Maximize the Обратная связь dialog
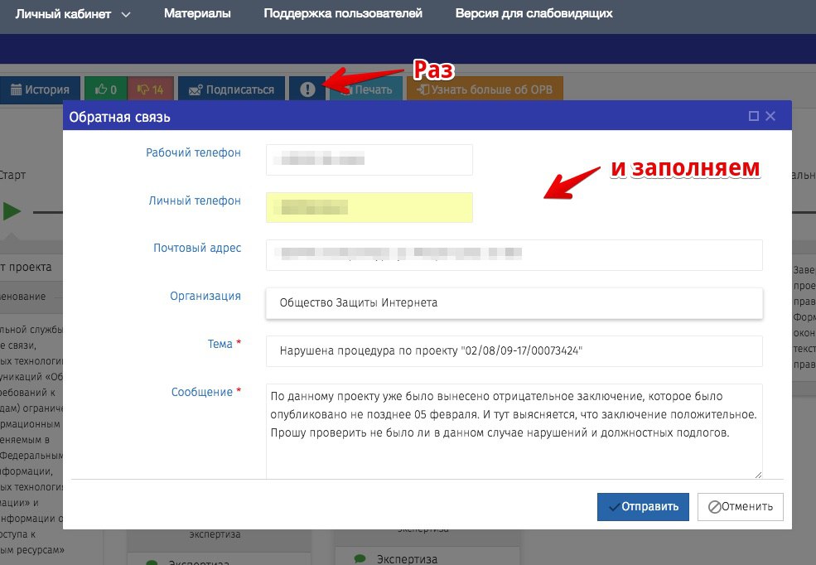816x565 pixels. (x=753, y=116)
